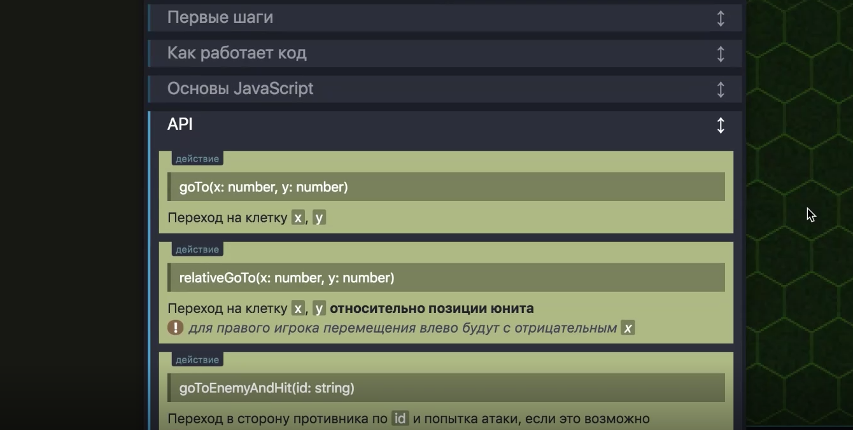Click the bold text относительно позиции юнита
This screenshot has height=430, width=853.
[x=432, y=309]
